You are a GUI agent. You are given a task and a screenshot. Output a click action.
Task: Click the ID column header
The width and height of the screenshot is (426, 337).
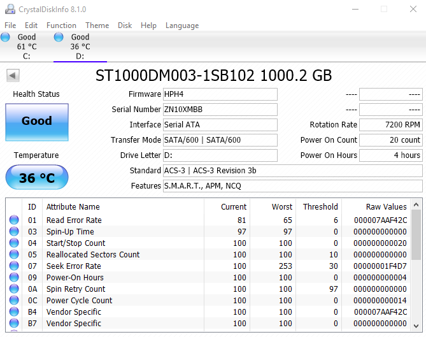(32, 207)
